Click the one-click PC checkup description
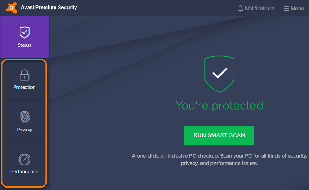309x190 pixels. pos(219,160)
